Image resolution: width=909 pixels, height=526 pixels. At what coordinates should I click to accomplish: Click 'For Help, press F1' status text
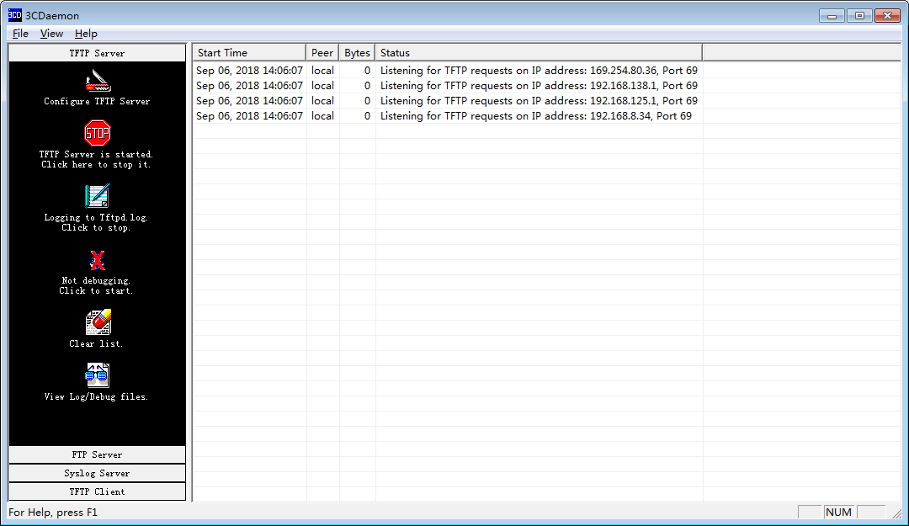pos(53,513)
